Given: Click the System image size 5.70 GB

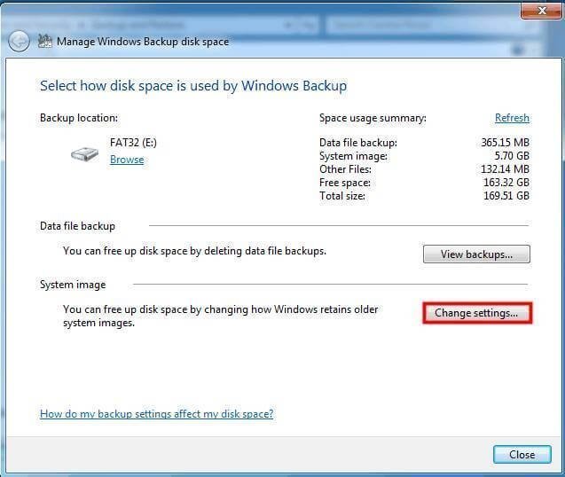Looking at the screenshot, I should click(512, 156).
